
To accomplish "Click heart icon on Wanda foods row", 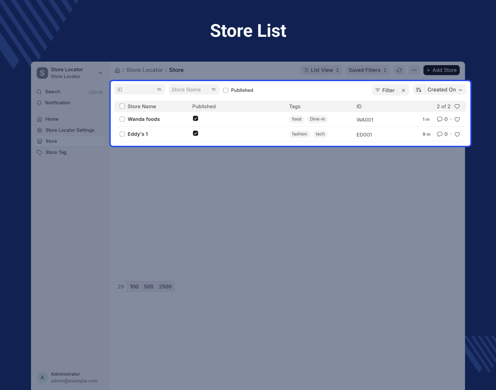I will 457,120.
